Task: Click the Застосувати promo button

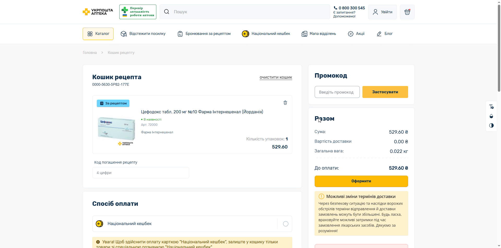Action: (x=385, y=92)
